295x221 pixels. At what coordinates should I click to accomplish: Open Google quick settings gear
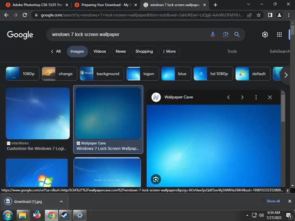[265, 35]
